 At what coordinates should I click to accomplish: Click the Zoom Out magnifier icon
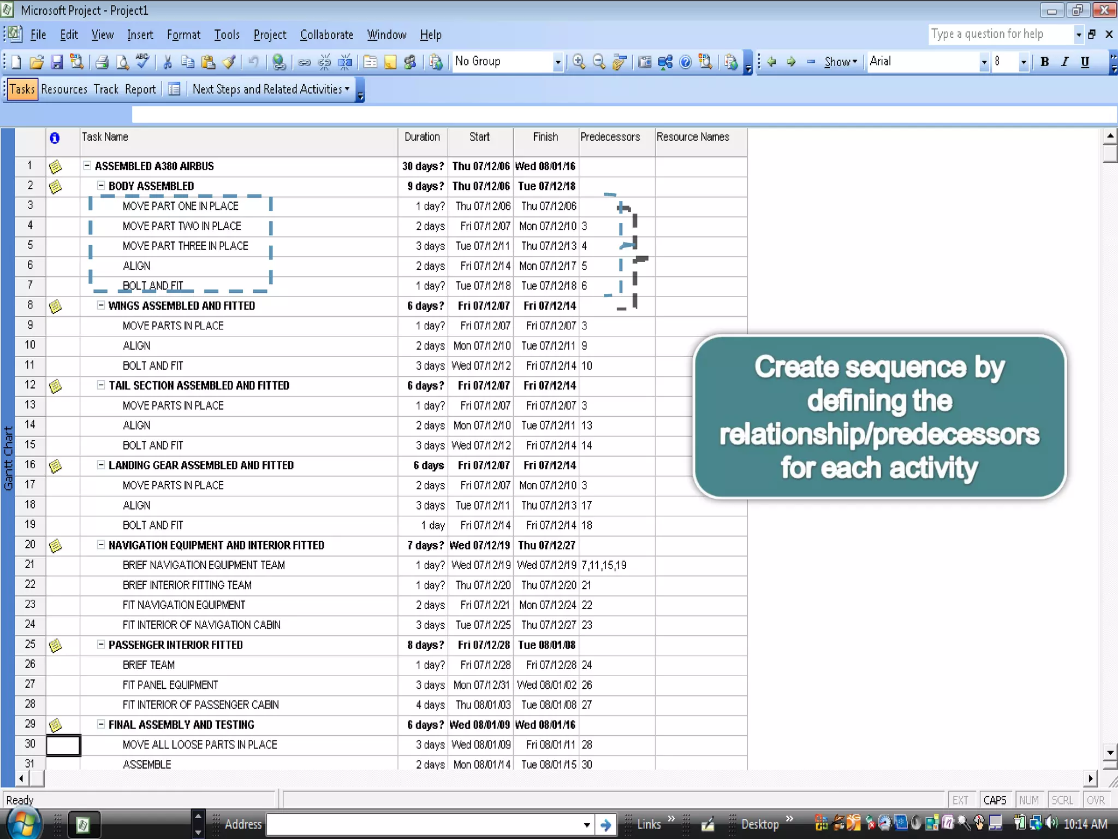coord(599,62)
